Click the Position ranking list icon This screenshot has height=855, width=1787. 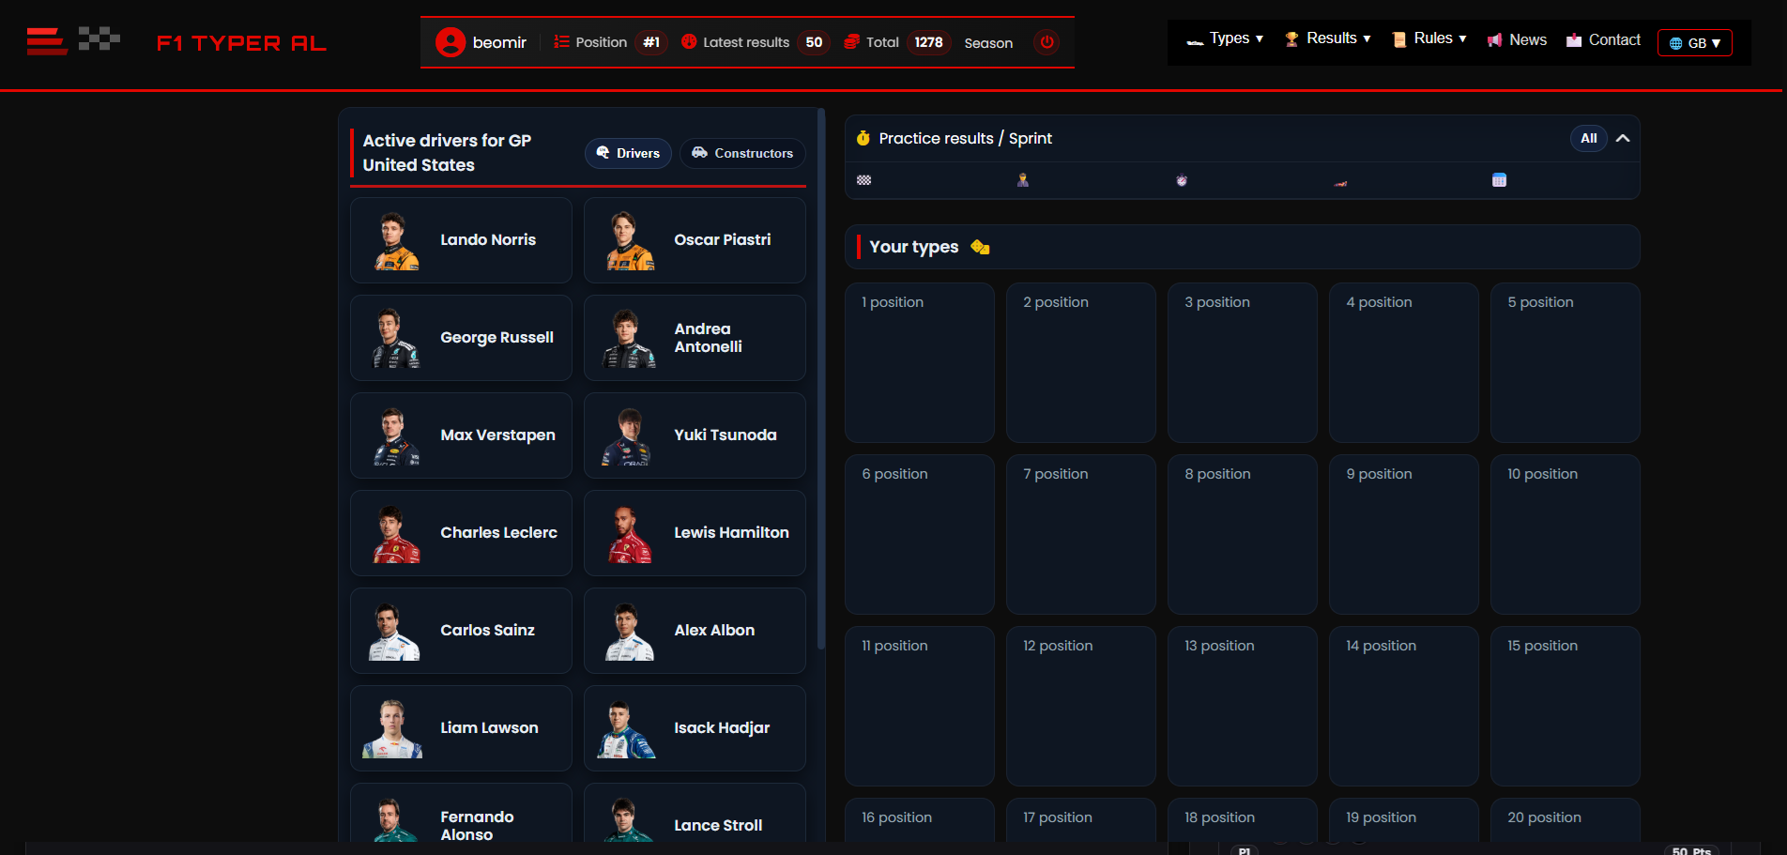tap(561, 42)
